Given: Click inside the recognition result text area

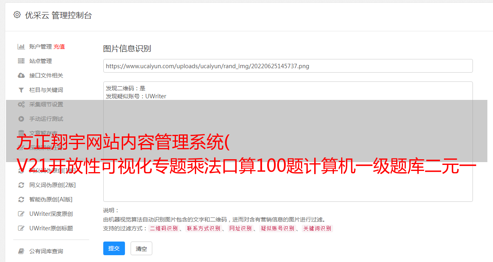Looking at the screenshot, I should point(288,141).
